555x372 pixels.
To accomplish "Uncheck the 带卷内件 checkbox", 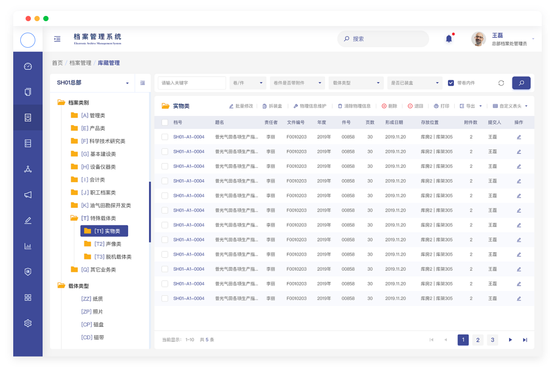I will (x=451, y=83).
